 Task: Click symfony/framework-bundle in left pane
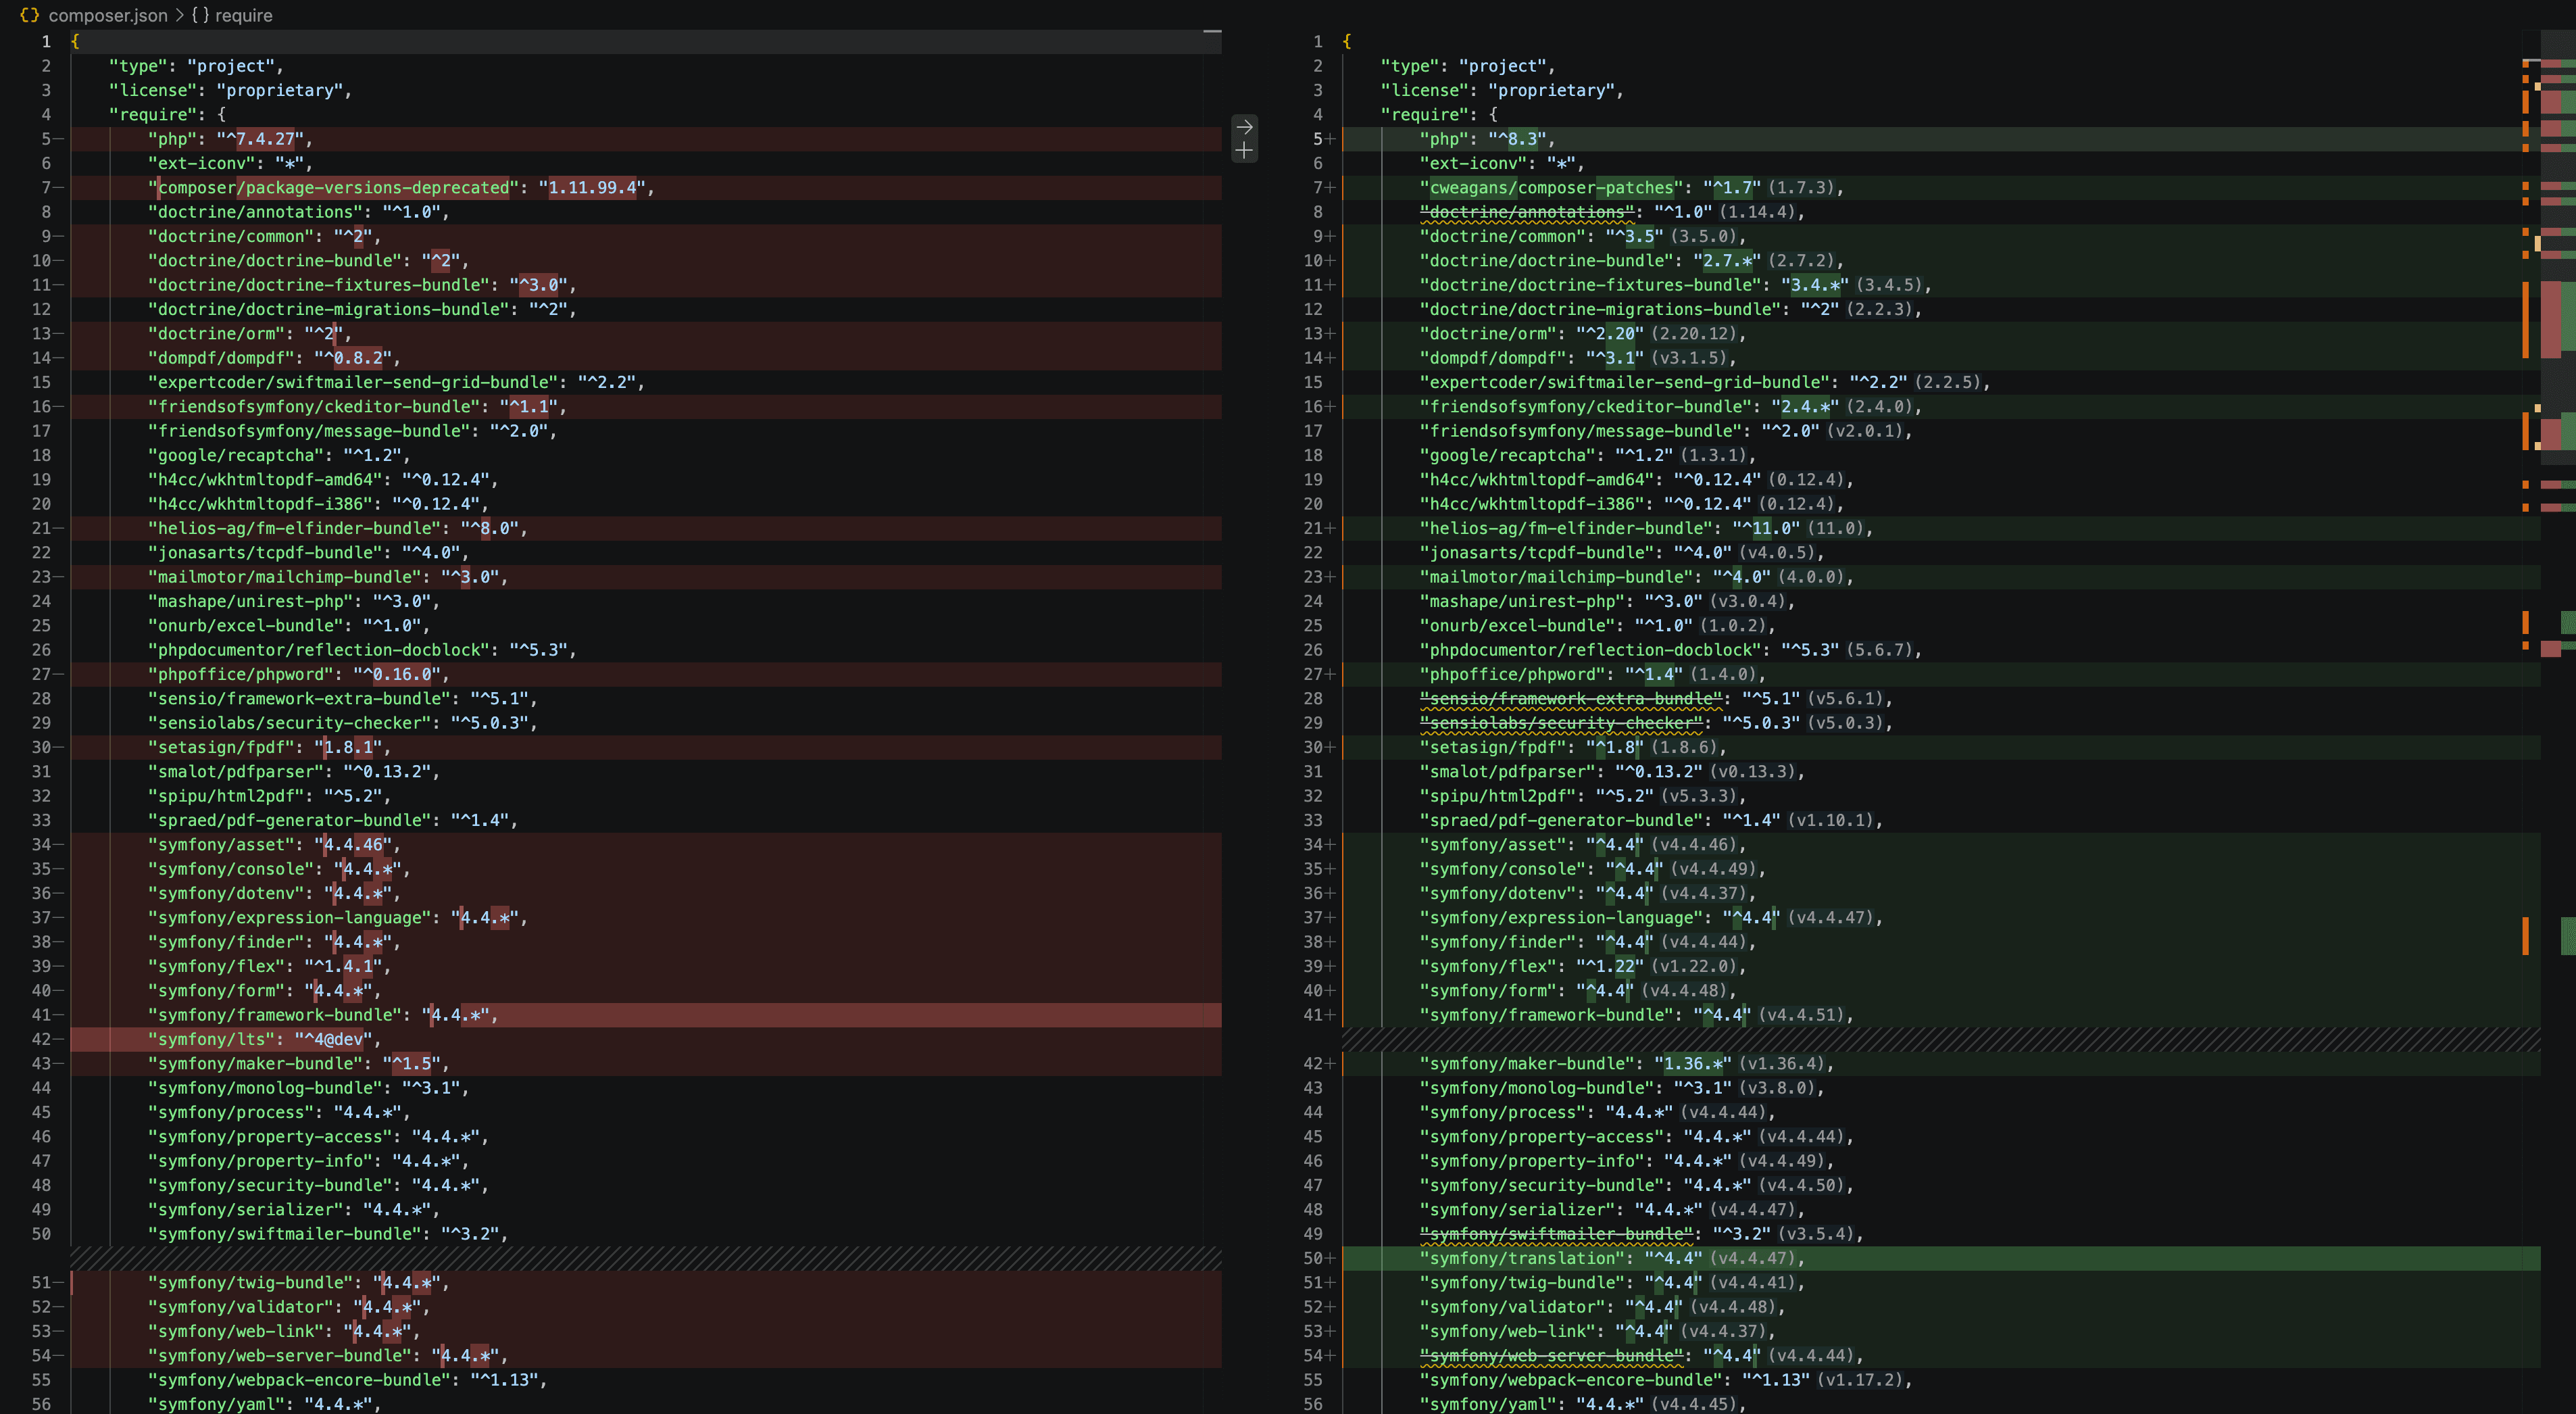coord(275,1015)
